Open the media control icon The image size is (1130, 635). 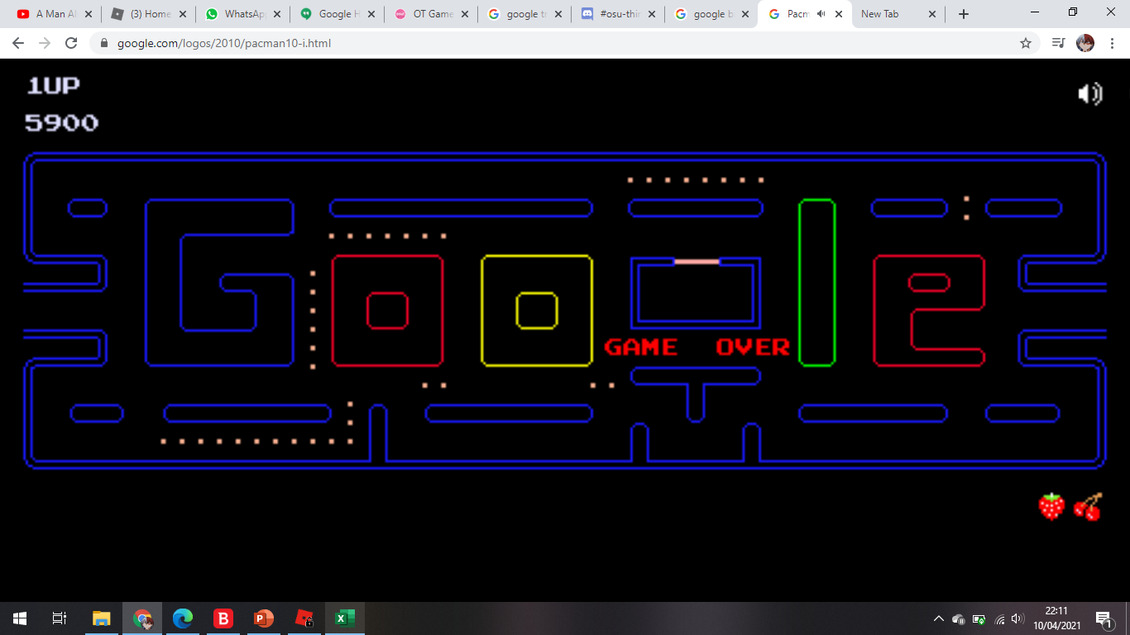click(x=1058, y=43)
